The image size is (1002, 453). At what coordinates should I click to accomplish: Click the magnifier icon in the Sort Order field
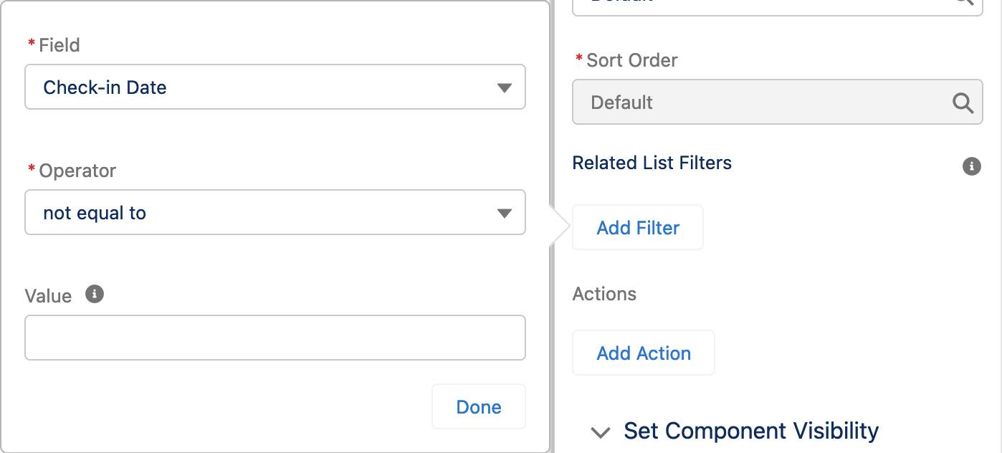click(x=963, y=103)
